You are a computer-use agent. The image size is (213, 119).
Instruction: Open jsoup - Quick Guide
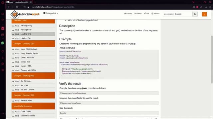[23, 111]
